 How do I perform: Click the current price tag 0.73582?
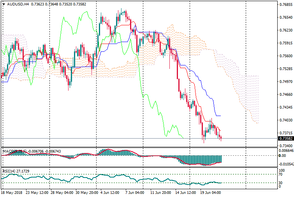click(x=285, y=139)
